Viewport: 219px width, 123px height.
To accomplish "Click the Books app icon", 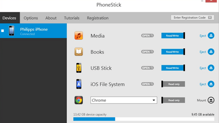I will click(79, 52).
